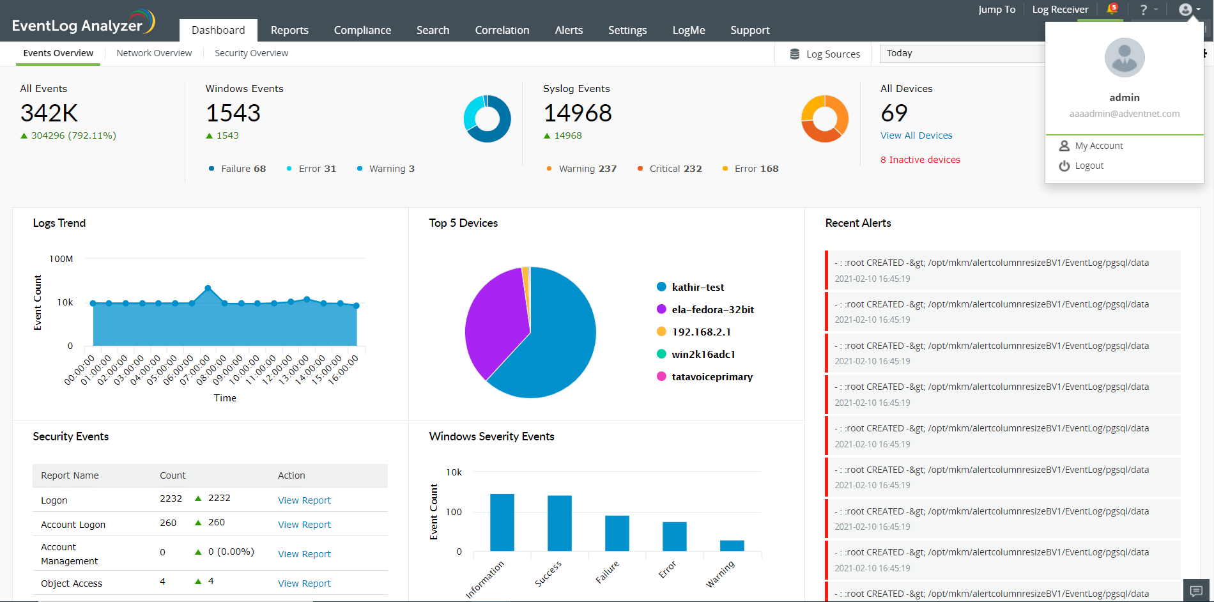Click the Logout power icon
This screenshot has width=1214, height=602.
pyautogui.click(x=1064, y=166)
